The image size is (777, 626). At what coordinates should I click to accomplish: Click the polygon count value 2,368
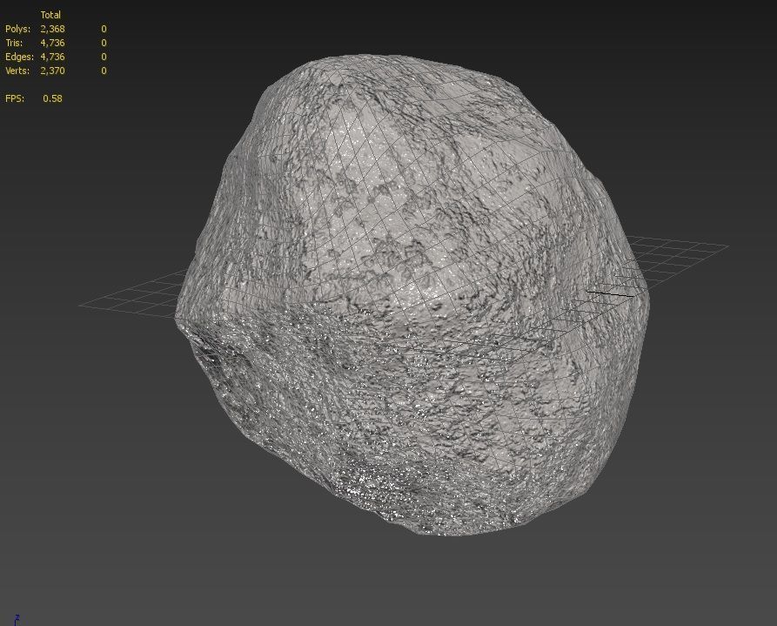click(52, 30)
